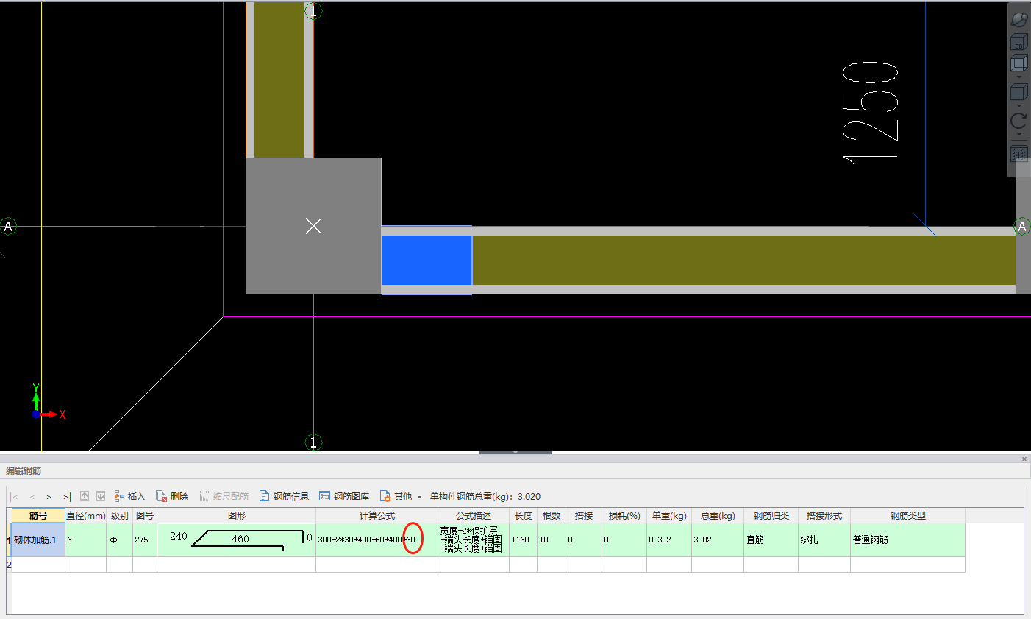Select the 图形 column header
This screenshot has width=1031, height=619.
click(237, 516)
